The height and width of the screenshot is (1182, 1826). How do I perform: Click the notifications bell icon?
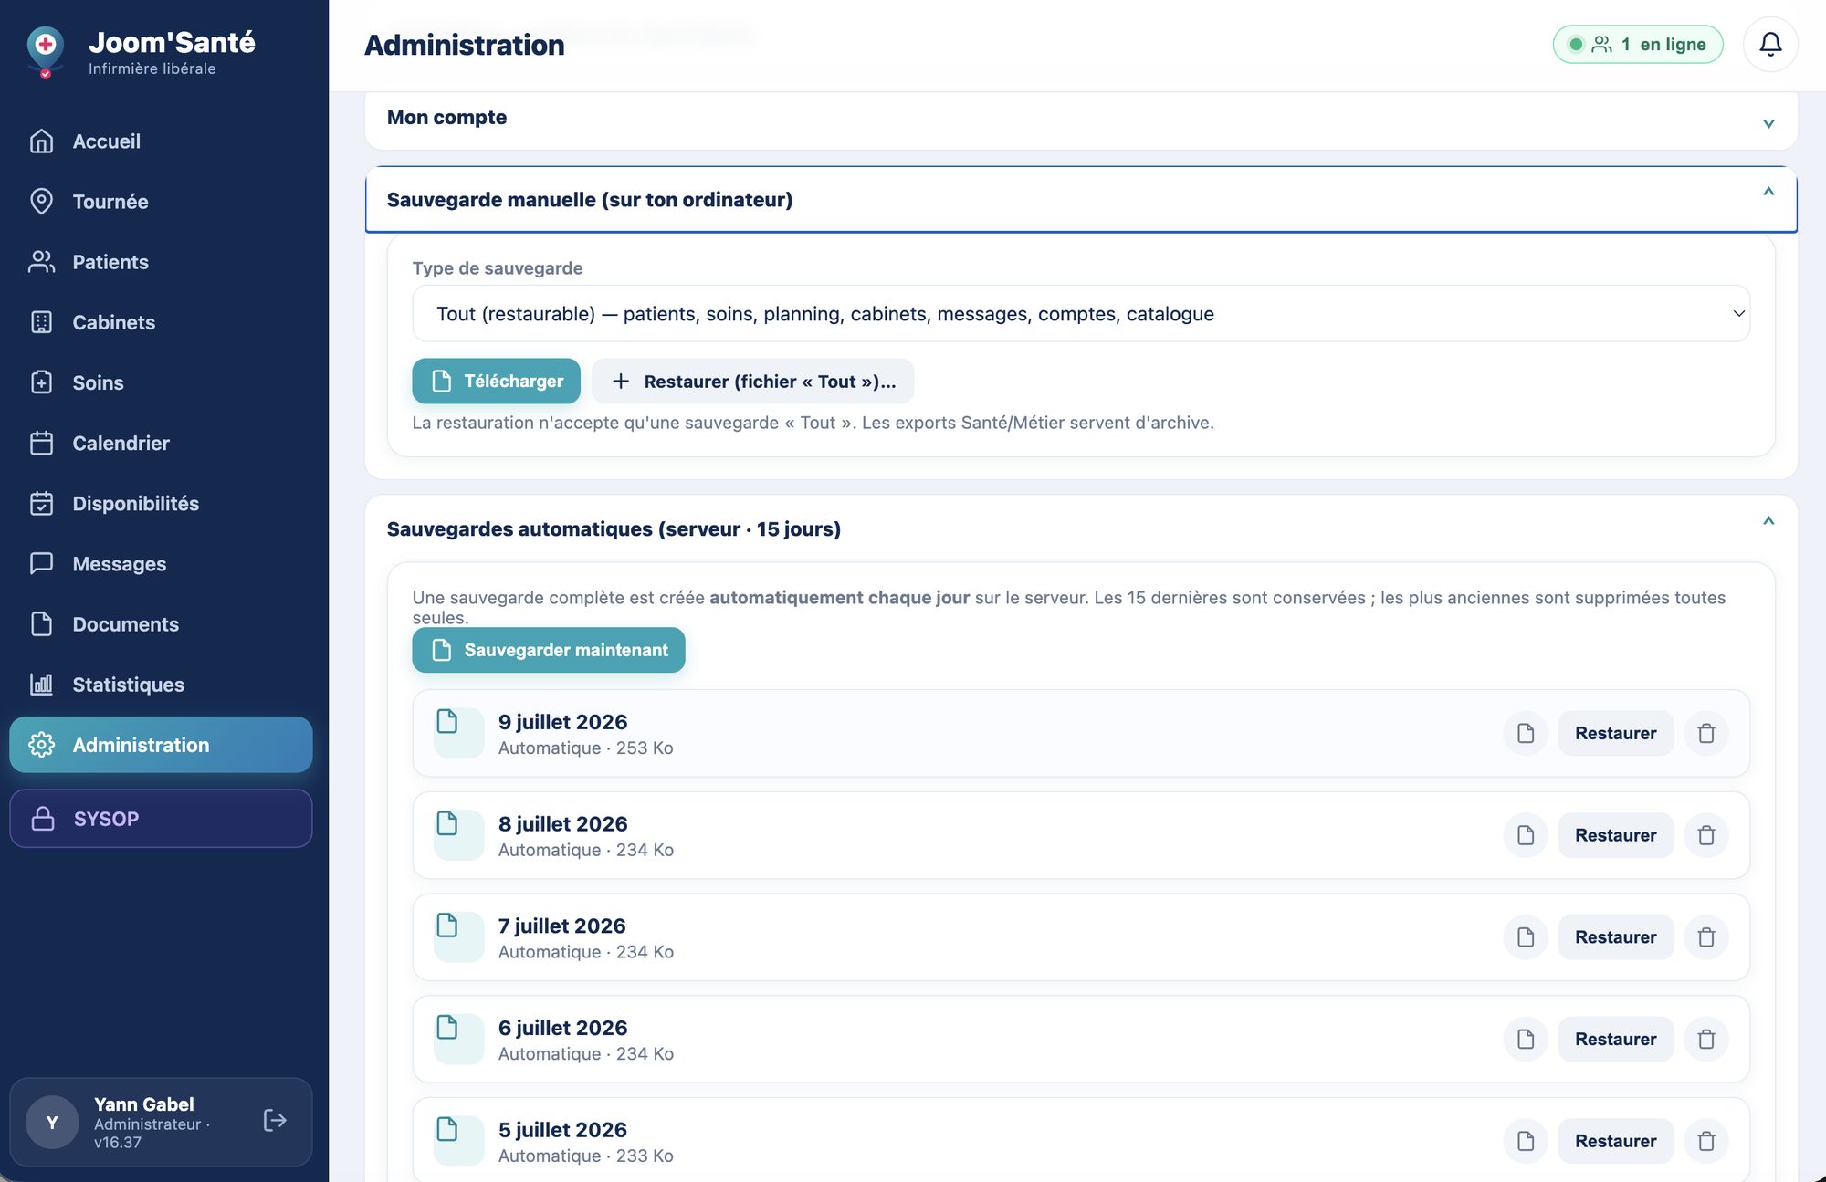(x=1770, y=44)
